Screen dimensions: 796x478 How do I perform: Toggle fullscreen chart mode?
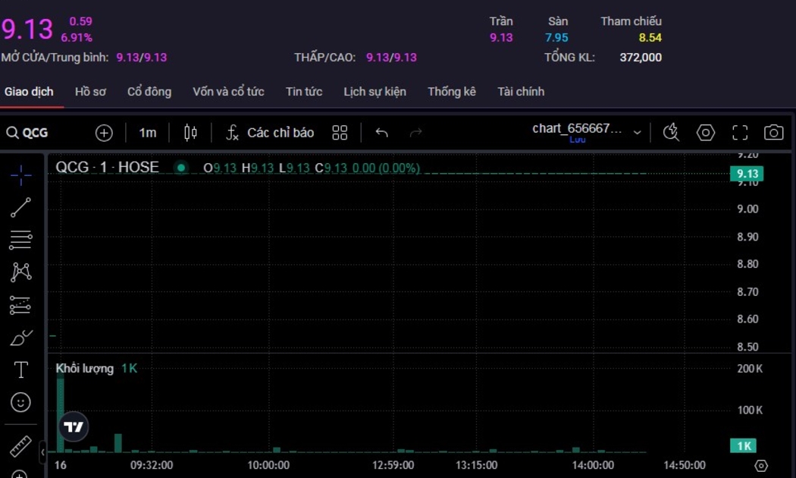(x=740, y=133)
